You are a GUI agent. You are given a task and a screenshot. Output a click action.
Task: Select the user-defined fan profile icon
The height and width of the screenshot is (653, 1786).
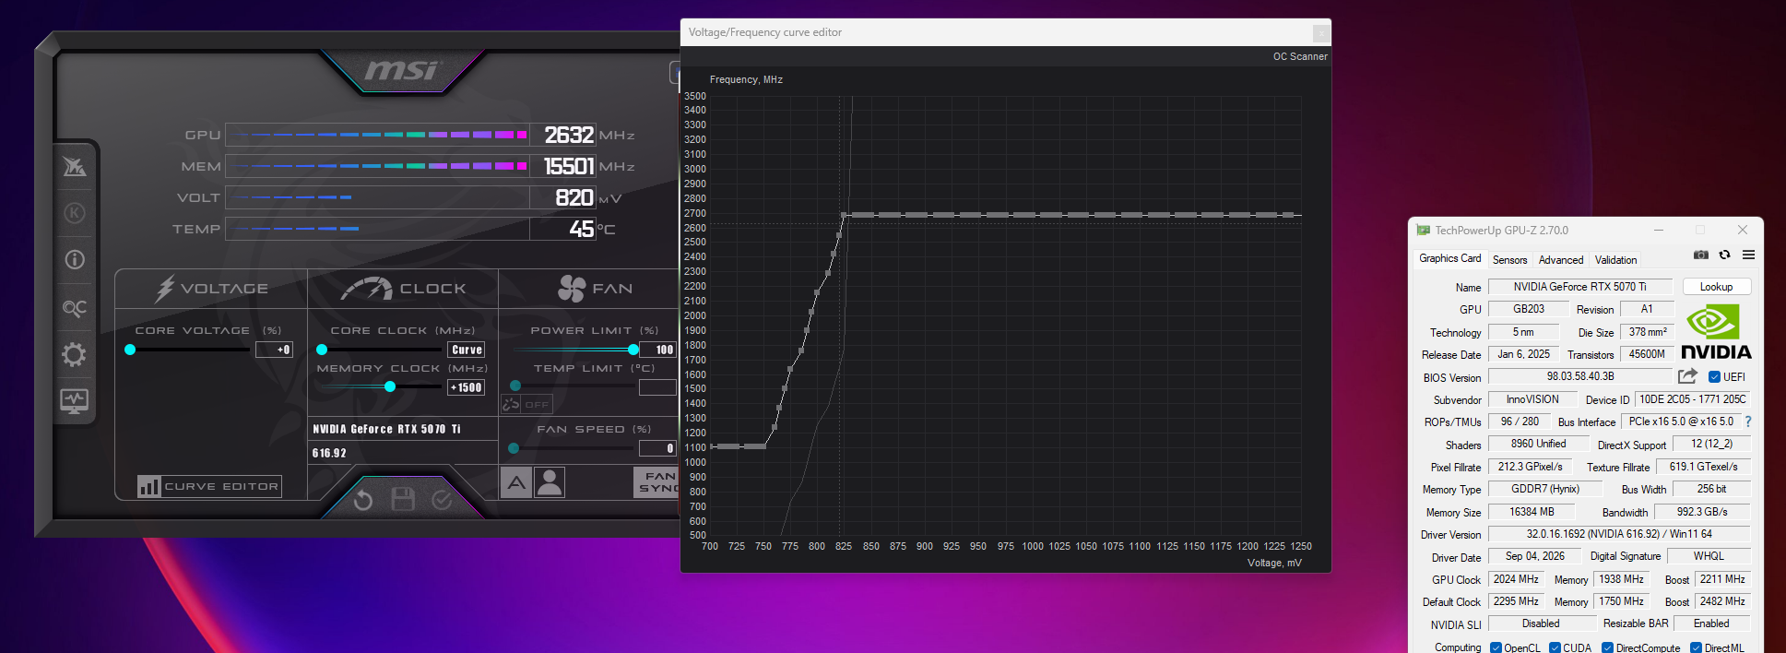[550, 482]
